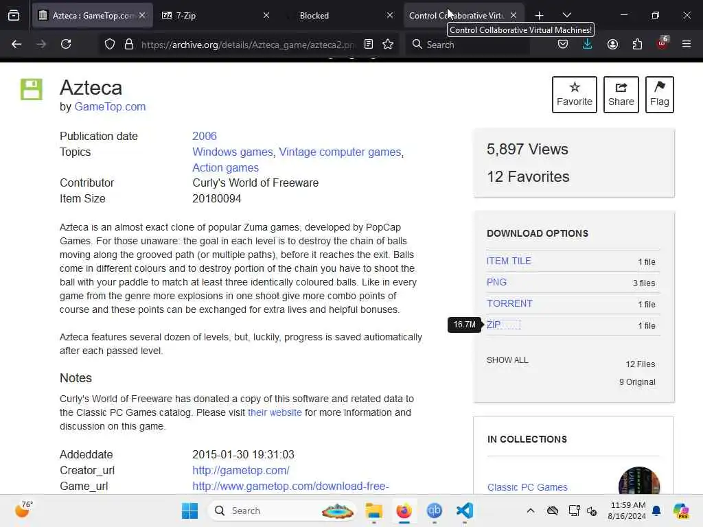
Task: Expand the list all tabs chevron
Action: [x=567, y=15]
